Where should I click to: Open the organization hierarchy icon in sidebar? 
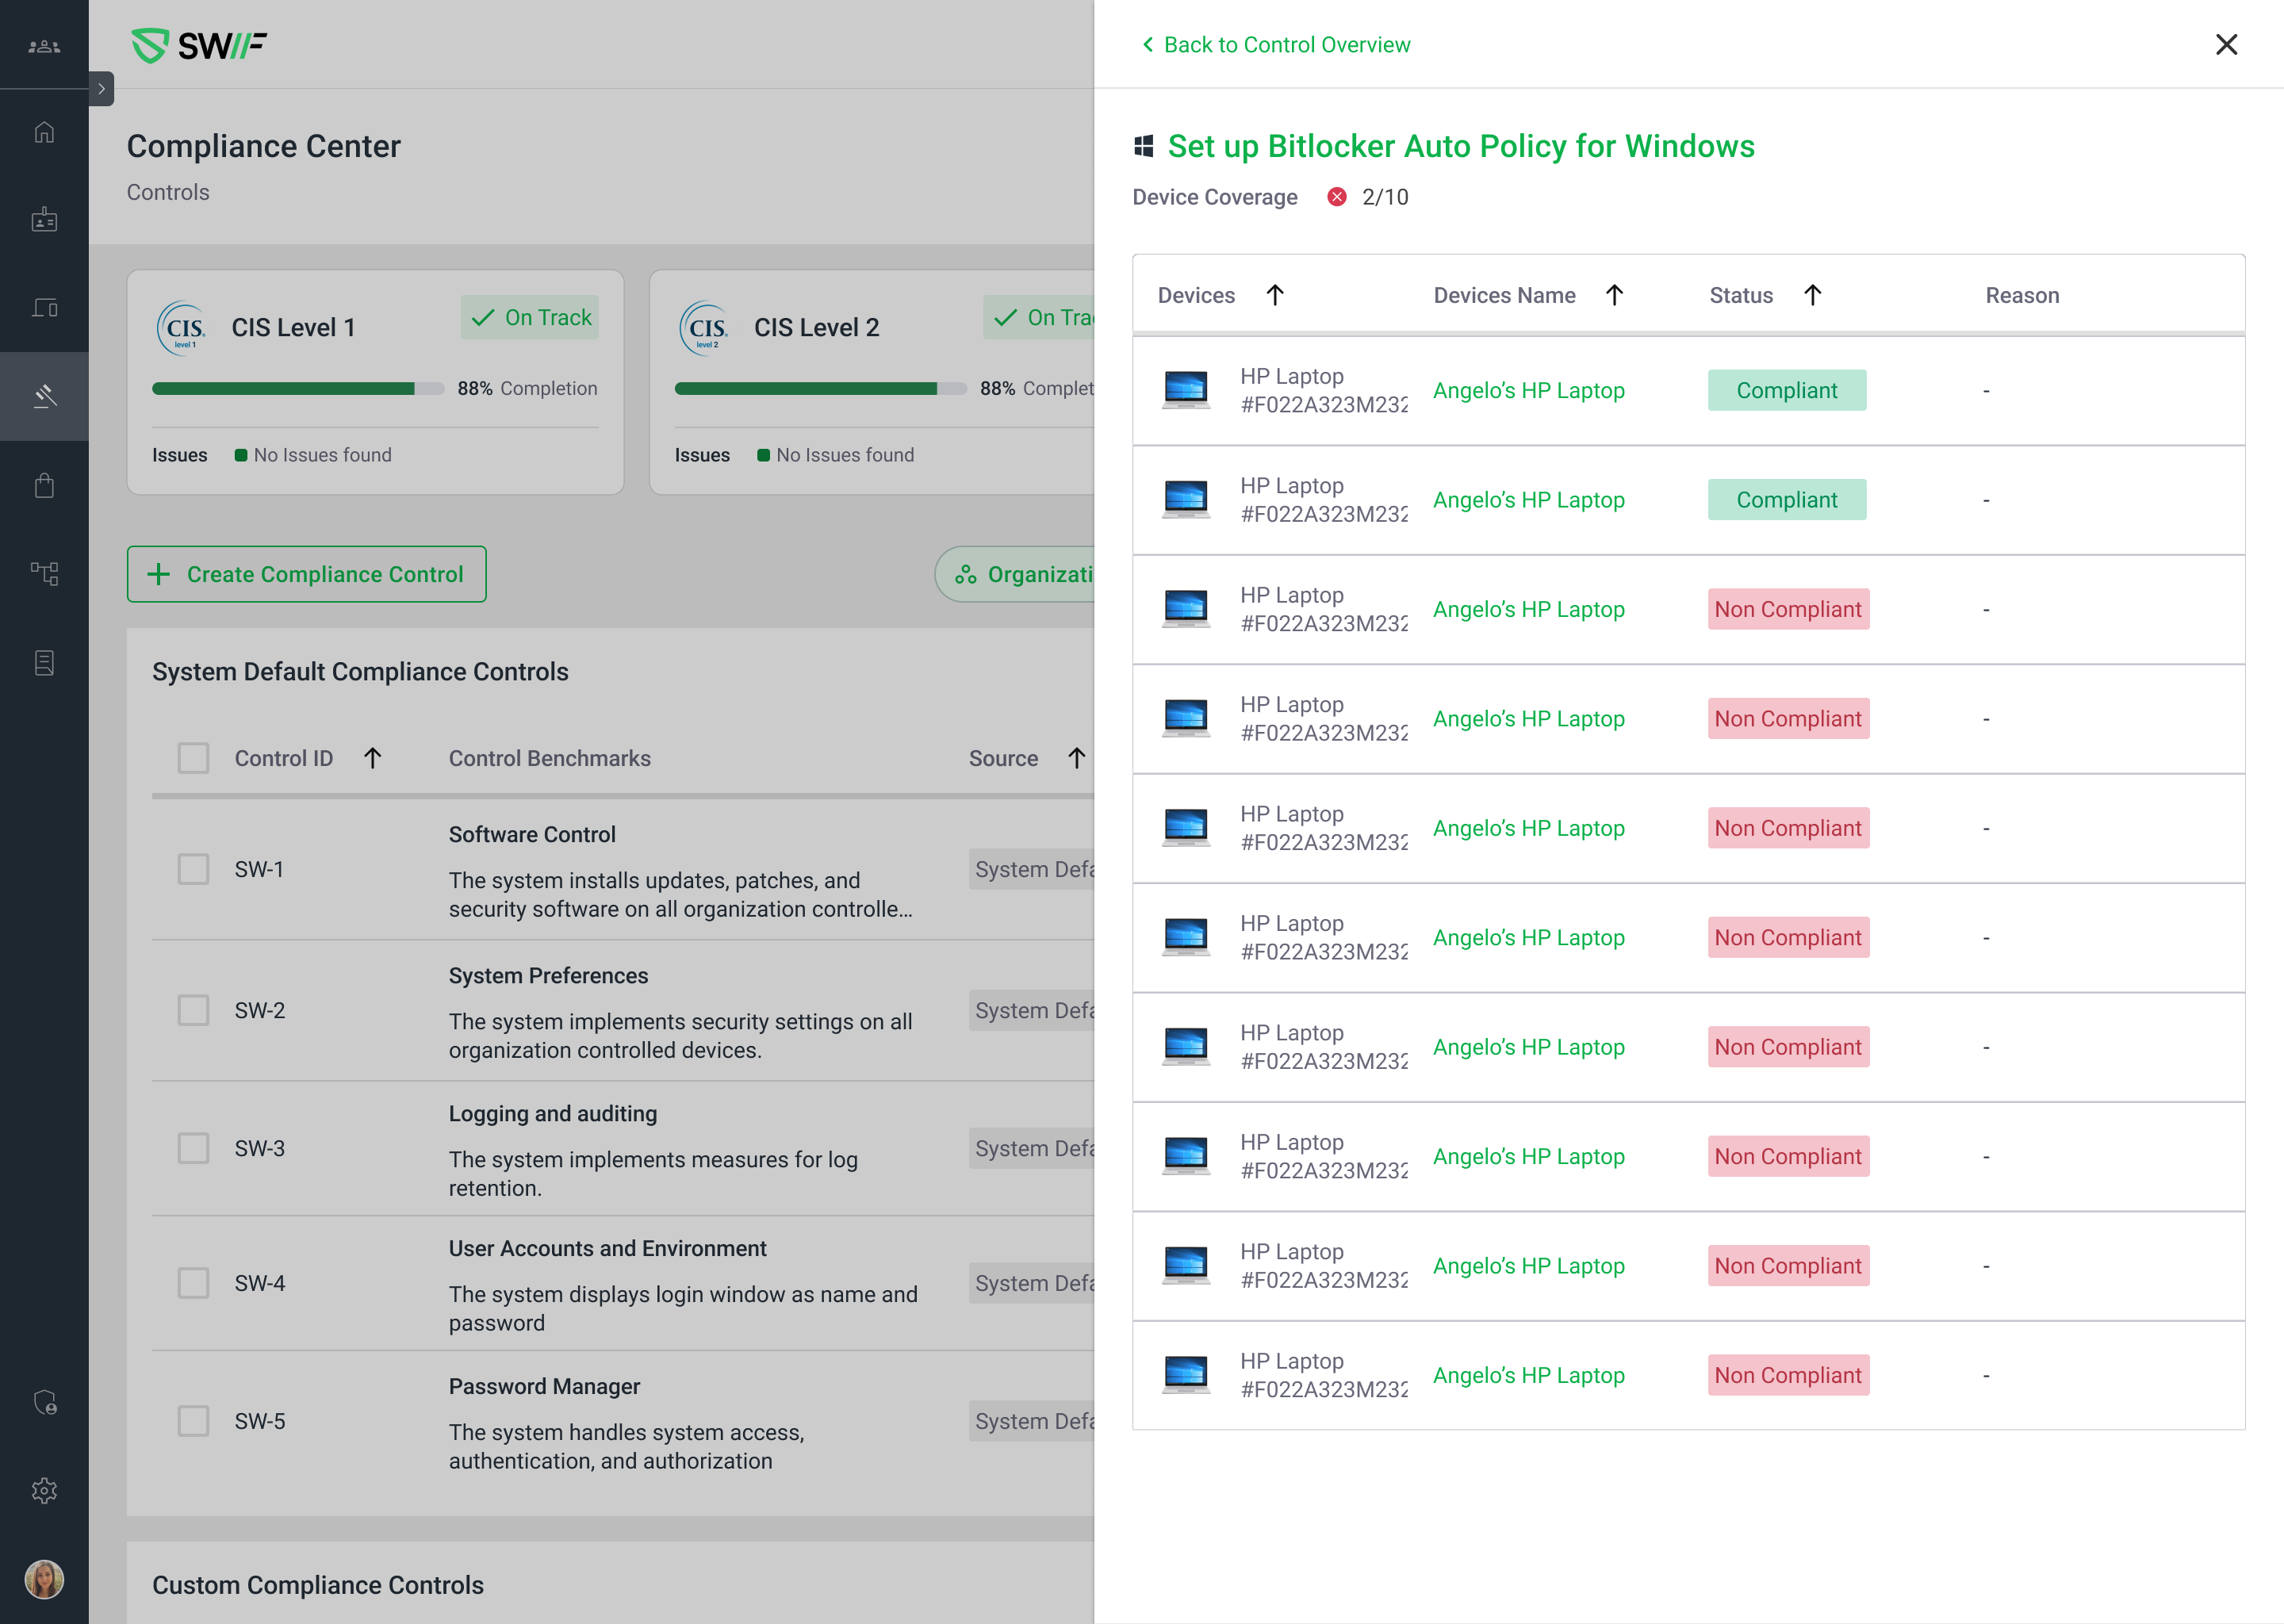pos(44,573)
